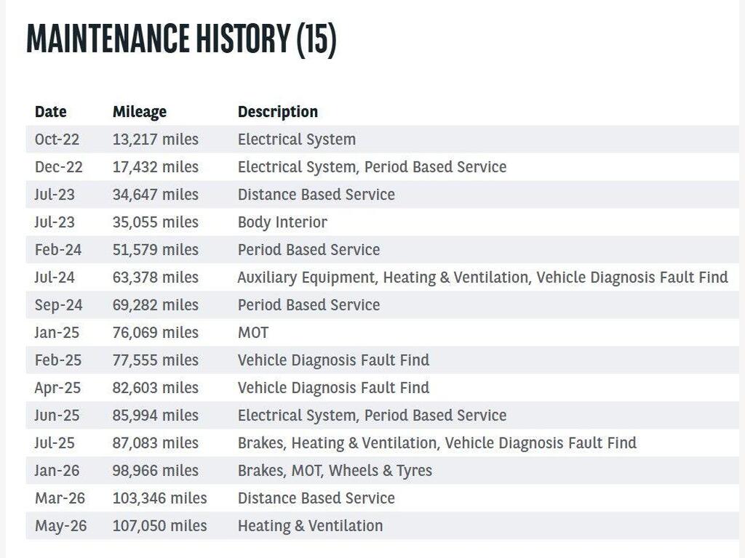Image resolution: width=745 pixels, height=558 pixels.
Task: Click the Date column header
Action: 50,111
